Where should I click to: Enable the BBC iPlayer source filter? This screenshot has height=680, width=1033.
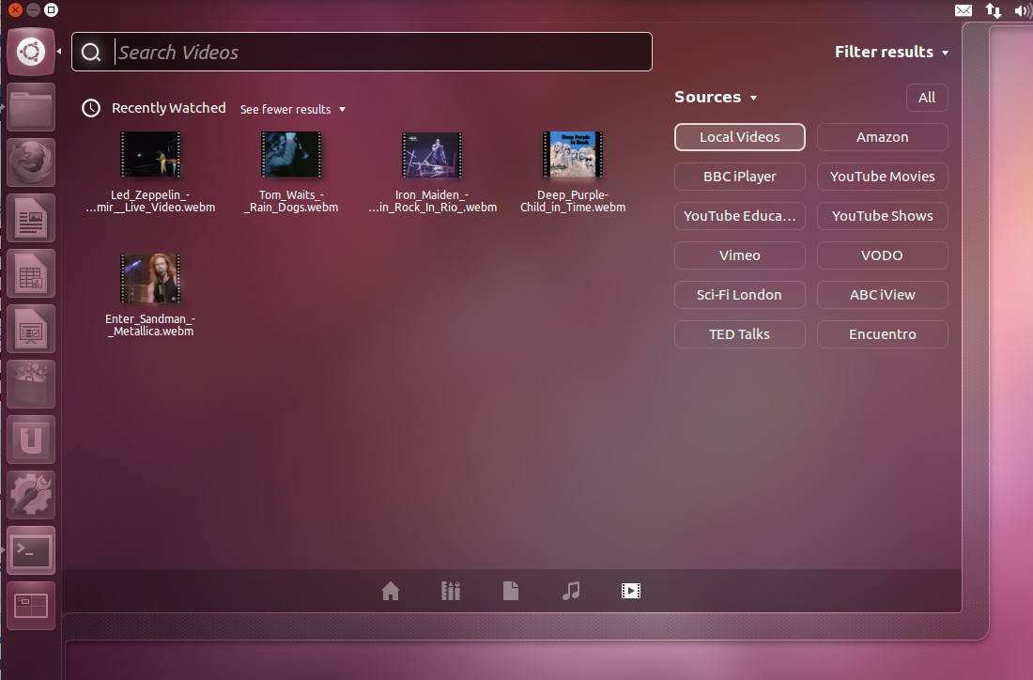click(739, 176)
